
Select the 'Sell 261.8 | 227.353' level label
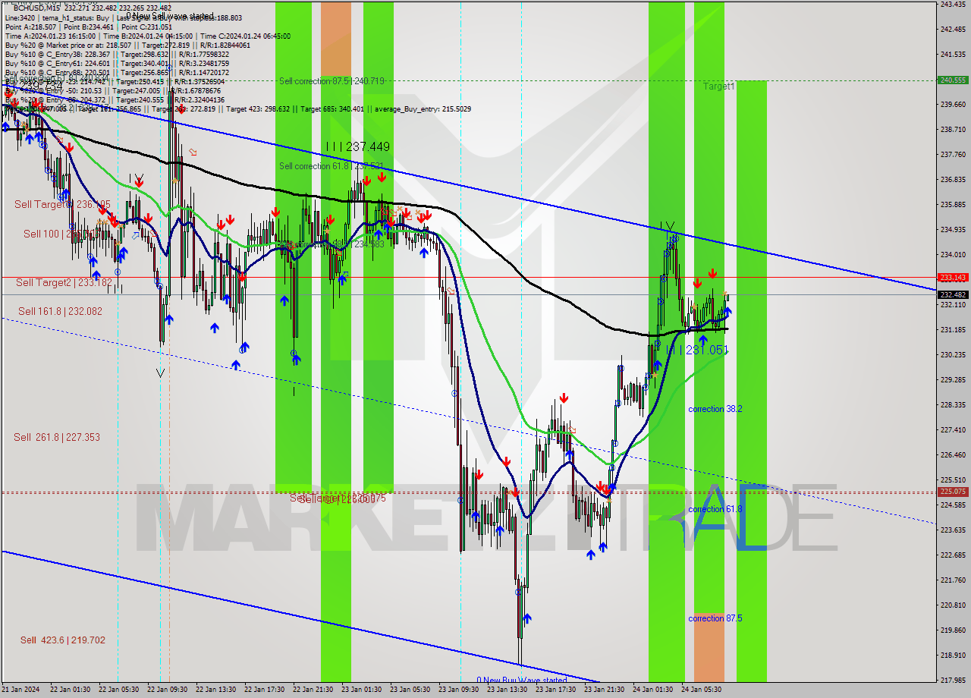tap(57, 437)
